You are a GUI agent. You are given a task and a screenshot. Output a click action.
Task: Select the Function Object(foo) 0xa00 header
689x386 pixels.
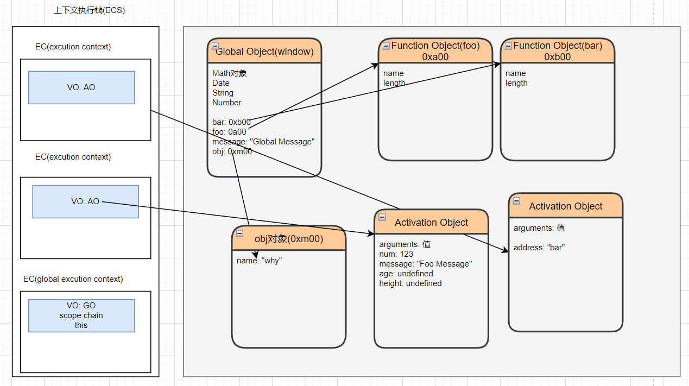pos(435,51)
